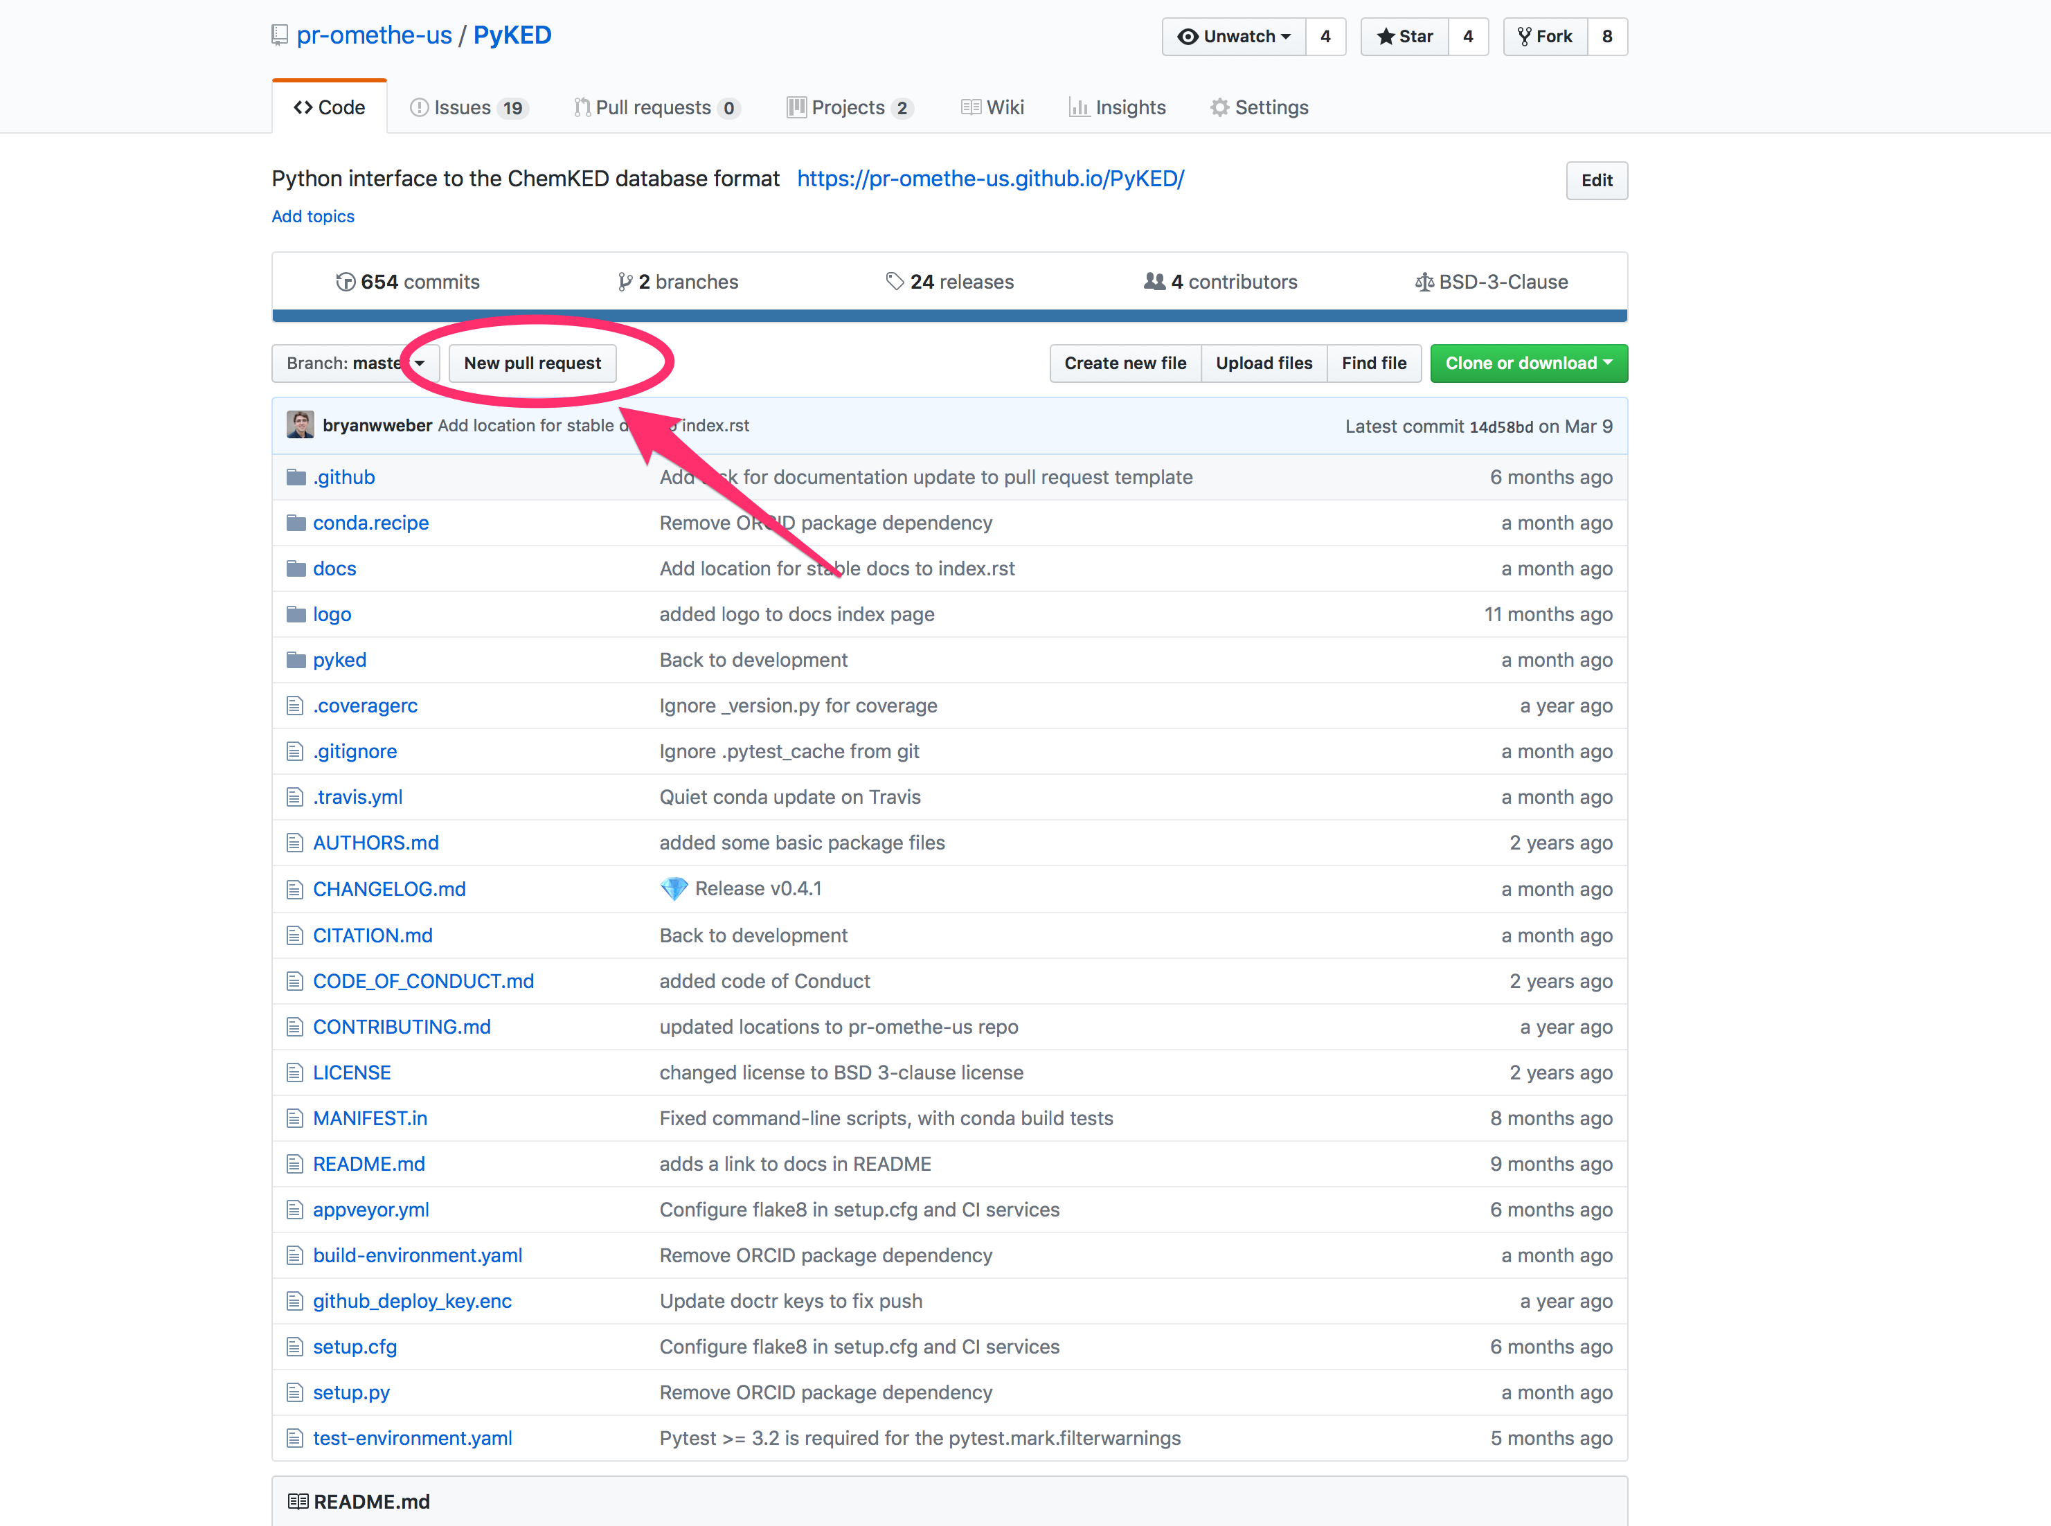Click the Edit description button
Image resolution: width=2051 pixels, height=1526 pixels.
(1597, 180)
